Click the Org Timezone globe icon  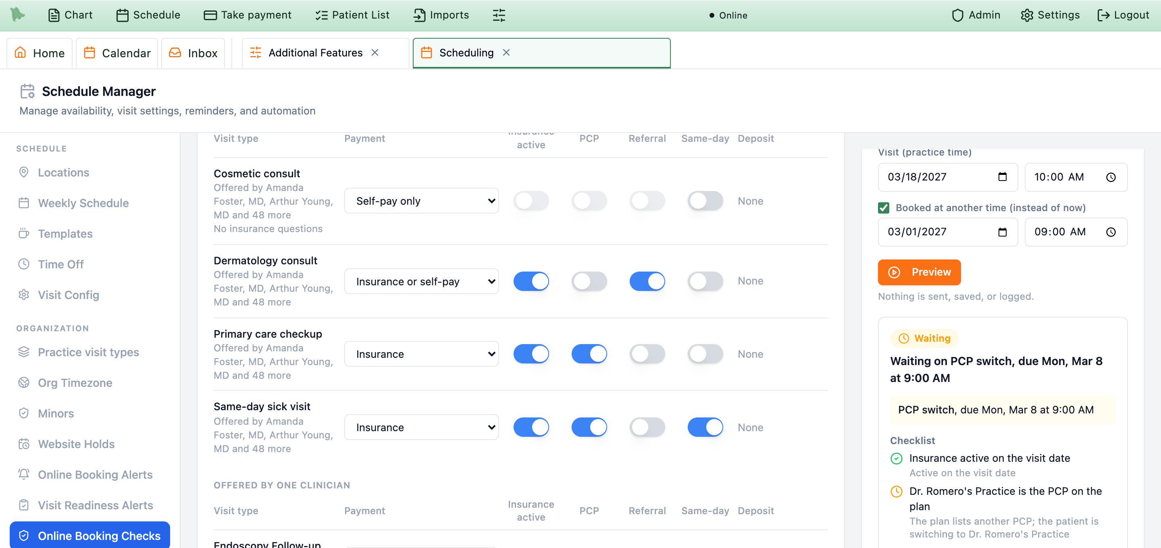coord(24,382)
